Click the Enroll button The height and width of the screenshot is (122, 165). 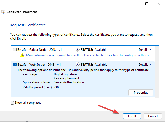click(132, 116)
